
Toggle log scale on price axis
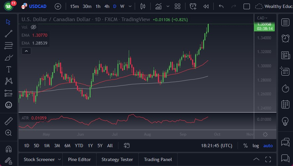click(256, 146)
